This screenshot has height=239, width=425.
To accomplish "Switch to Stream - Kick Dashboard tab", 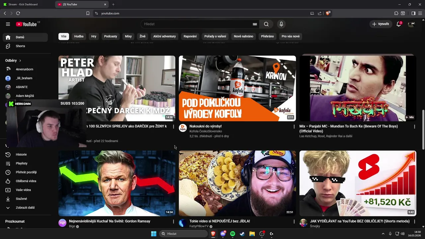I will pyautogui.click(x=27, y=4).
